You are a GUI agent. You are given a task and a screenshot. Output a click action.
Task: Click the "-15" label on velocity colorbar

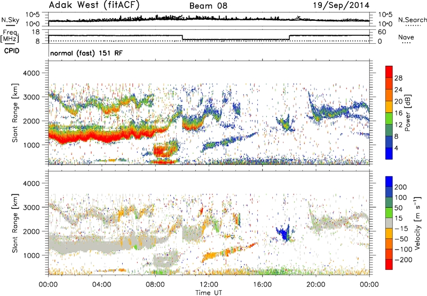pyautogui.click(x=401, y=229)
